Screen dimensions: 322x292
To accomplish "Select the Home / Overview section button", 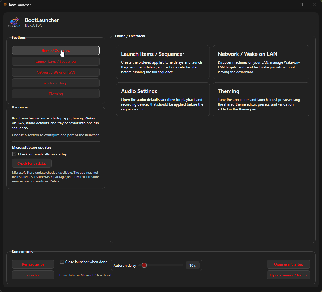I will click(x=56, y=50).
